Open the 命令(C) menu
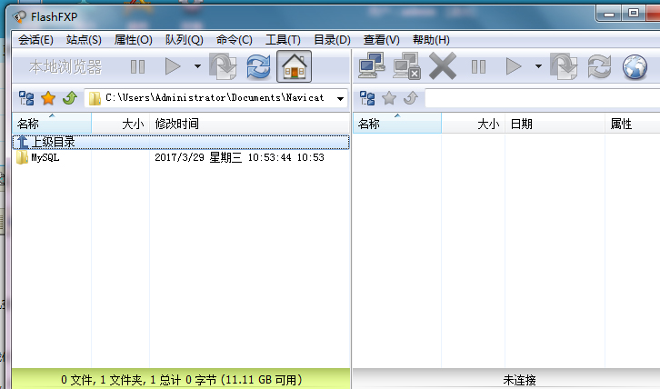Screen dimensions: 660x389 click(234, 40)
